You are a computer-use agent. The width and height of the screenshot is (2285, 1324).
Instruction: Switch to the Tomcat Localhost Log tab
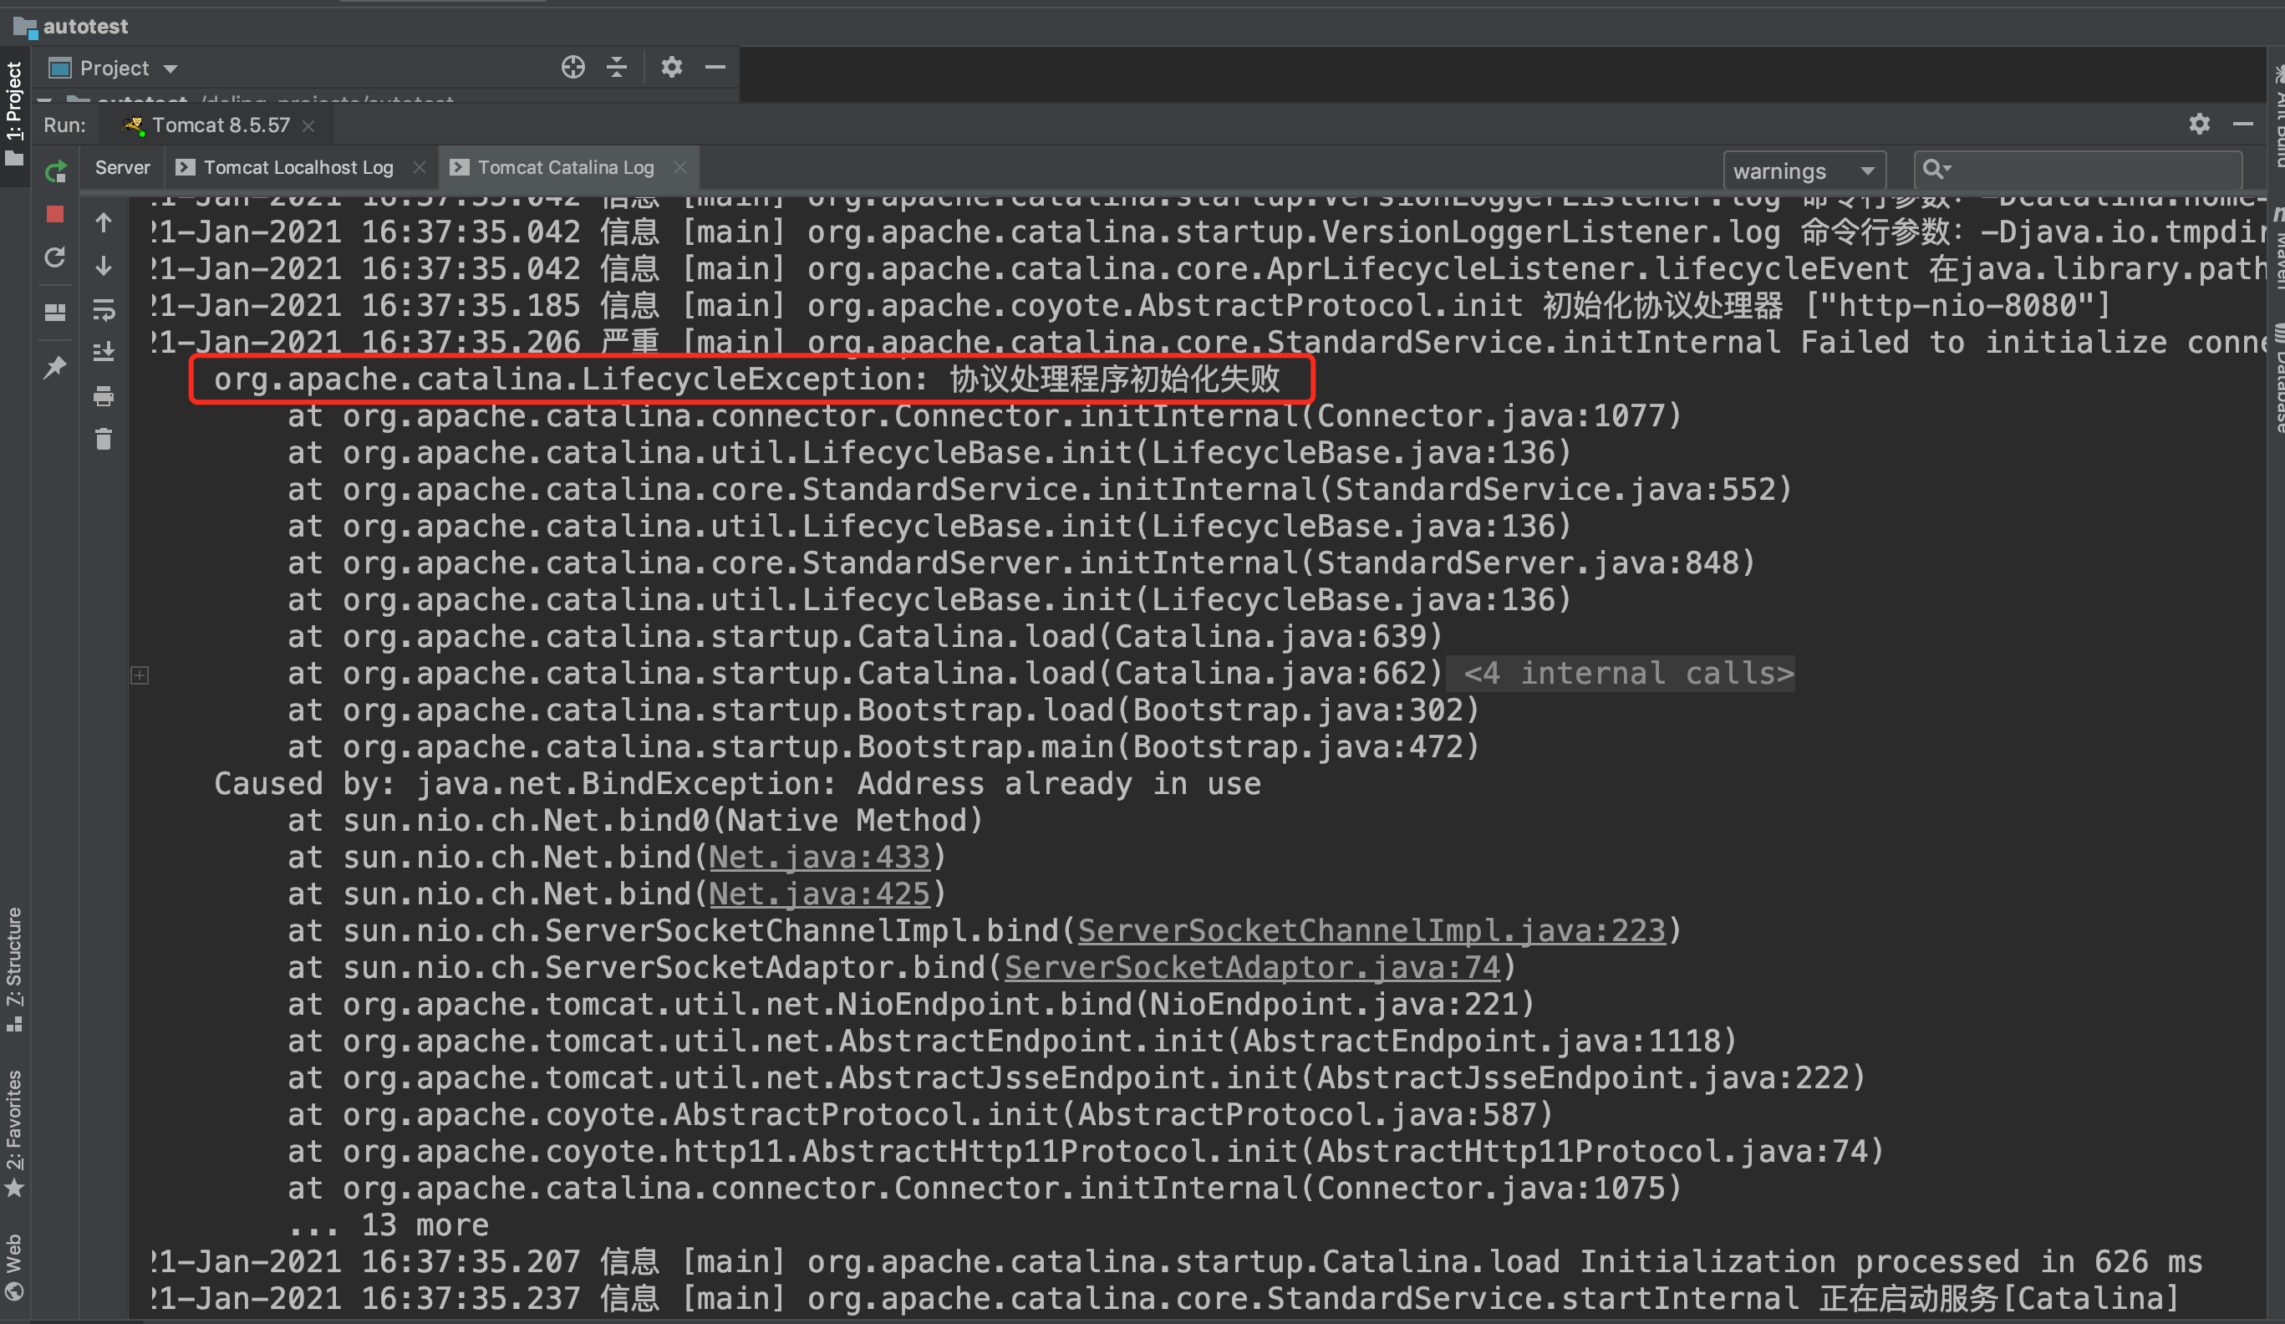[299, 167]
